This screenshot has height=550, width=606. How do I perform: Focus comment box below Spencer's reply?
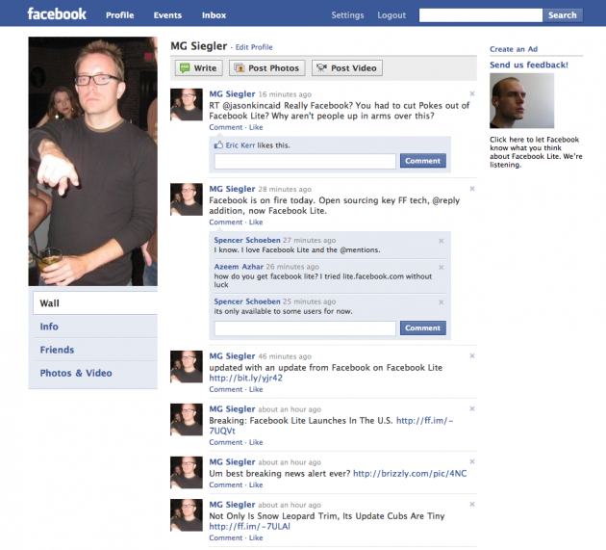(305, 328)
